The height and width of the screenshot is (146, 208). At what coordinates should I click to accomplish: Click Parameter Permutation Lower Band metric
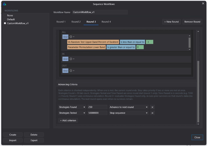86,47
